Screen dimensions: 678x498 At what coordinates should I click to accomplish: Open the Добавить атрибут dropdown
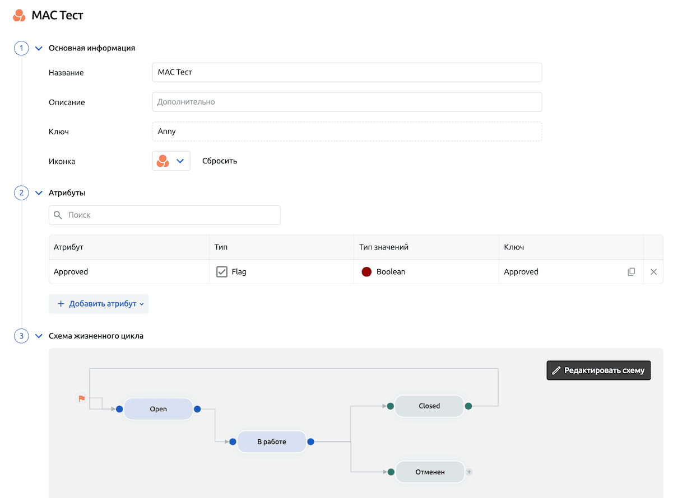(99, 304)
